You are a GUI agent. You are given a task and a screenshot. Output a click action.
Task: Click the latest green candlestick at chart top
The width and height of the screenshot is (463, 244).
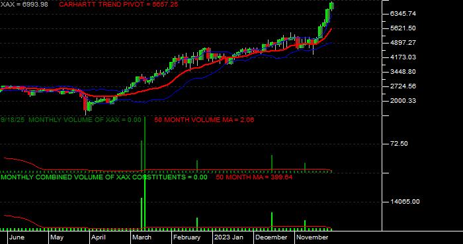[332, 5]
